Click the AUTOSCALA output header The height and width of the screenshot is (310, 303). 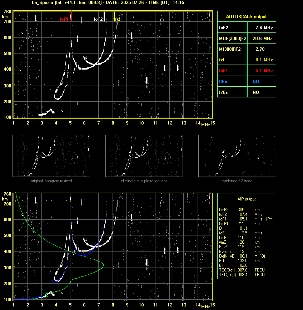[x=246, y=17]
